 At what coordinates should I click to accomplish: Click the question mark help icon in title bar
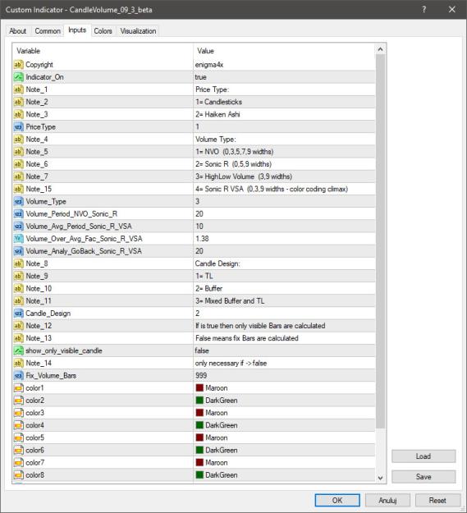coord(424,10)
